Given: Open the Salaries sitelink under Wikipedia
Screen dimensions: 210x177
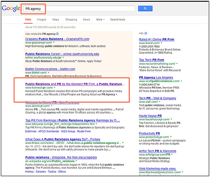Looking at the screenshot, I should coord(41,172).
